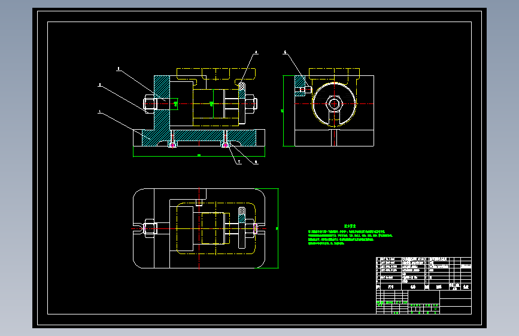Click the large circular part in the side view

334,104
